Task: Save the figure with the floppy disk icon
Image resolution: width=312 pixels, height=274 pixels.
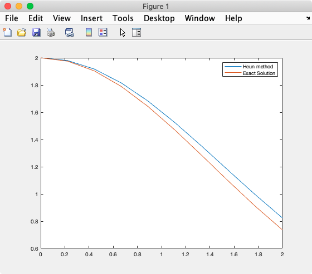Action: [36, 32]
